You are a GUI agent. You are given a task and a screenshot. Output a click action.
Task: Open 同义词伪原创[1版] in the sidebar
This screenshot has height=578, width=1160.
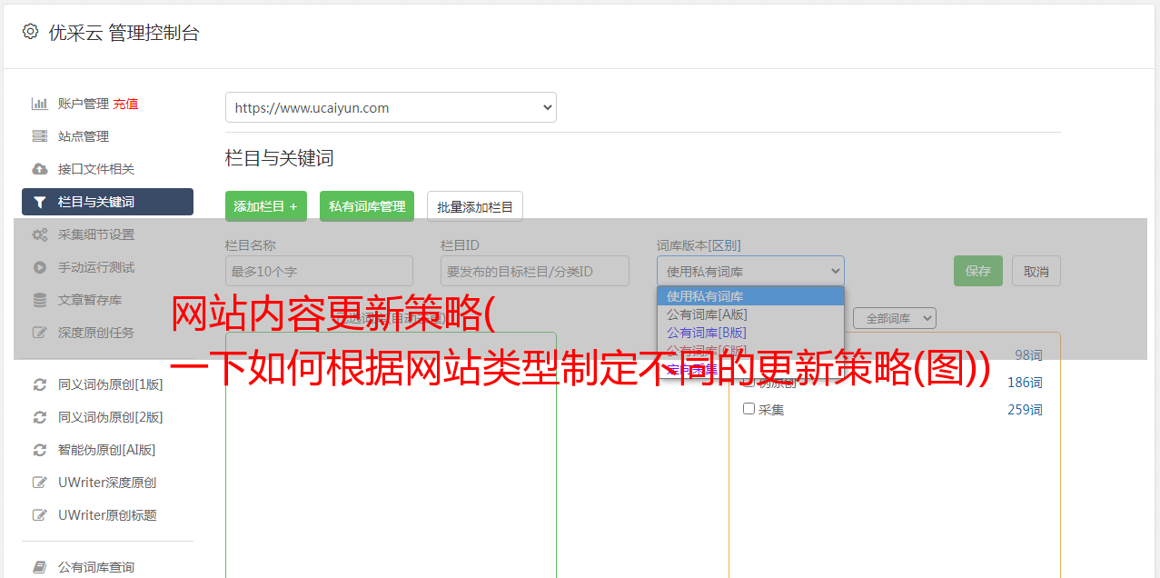pyautogui.click(x=111, y=384)
